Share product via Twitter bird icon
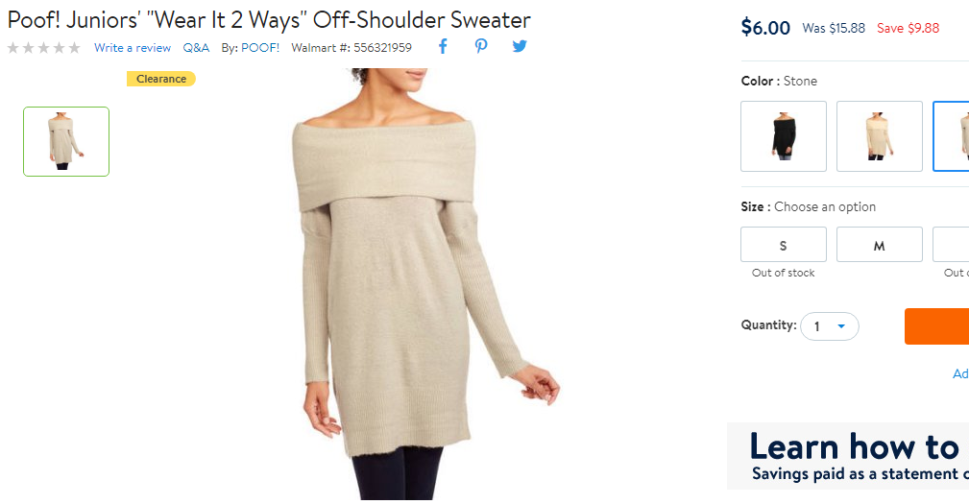Image resolution: width=969 pixels, height=504 pixels. coord(520,46)
